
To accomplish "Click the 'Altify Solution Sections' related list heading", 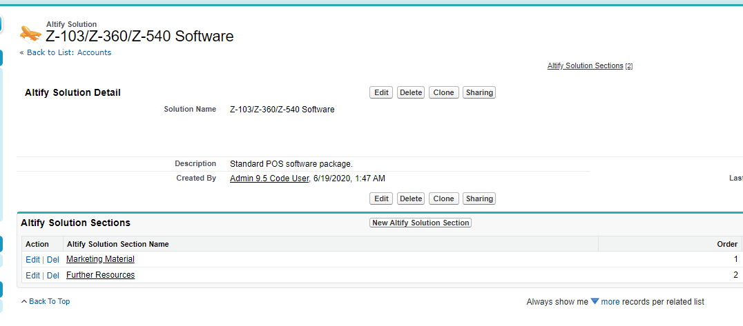I will click(75, 223).
